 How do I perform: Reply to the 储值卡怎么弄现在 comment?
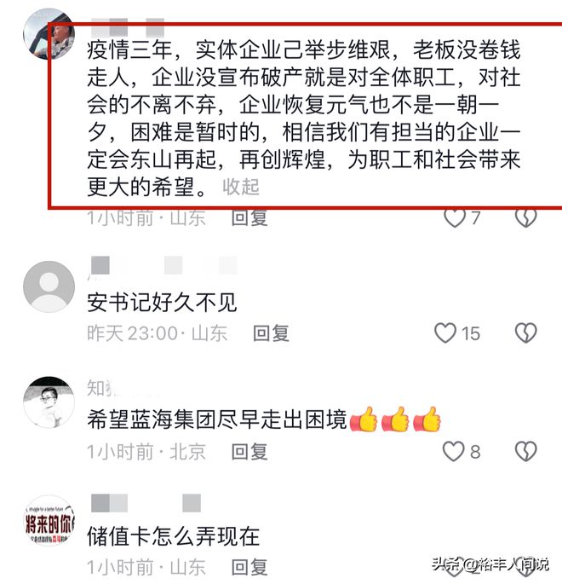pos(249,567)
